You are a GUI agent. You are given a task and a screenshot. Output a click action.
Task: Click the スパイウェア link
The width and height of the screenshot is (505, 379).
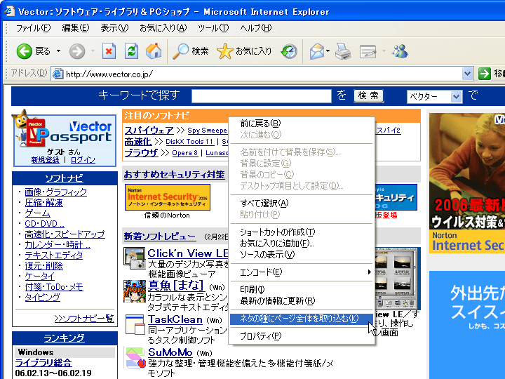click(x=149, y=131)
